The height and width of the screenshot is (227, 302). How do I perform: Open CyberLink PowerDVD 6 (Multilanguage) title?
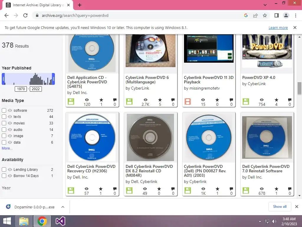(x=147, y=80)
